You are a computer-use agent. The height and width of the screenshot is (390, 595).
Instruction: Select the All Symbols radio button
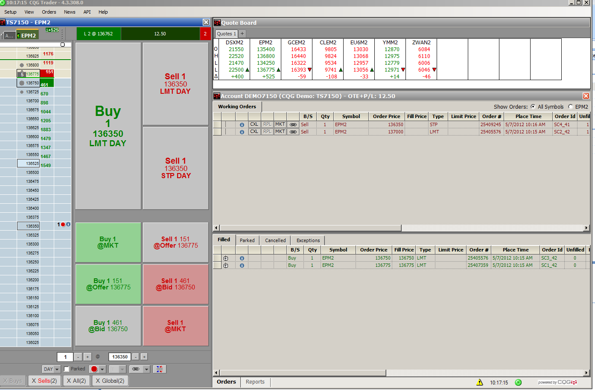533,107
